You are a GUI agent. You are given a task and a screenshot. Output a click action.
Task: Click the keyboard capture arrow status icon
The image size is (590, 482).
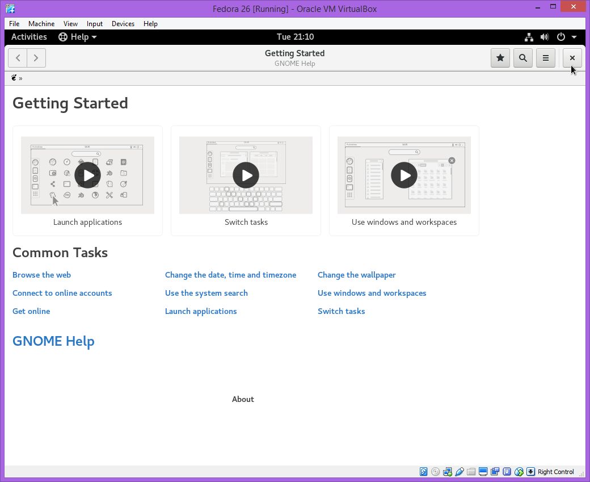pos(530,471)
